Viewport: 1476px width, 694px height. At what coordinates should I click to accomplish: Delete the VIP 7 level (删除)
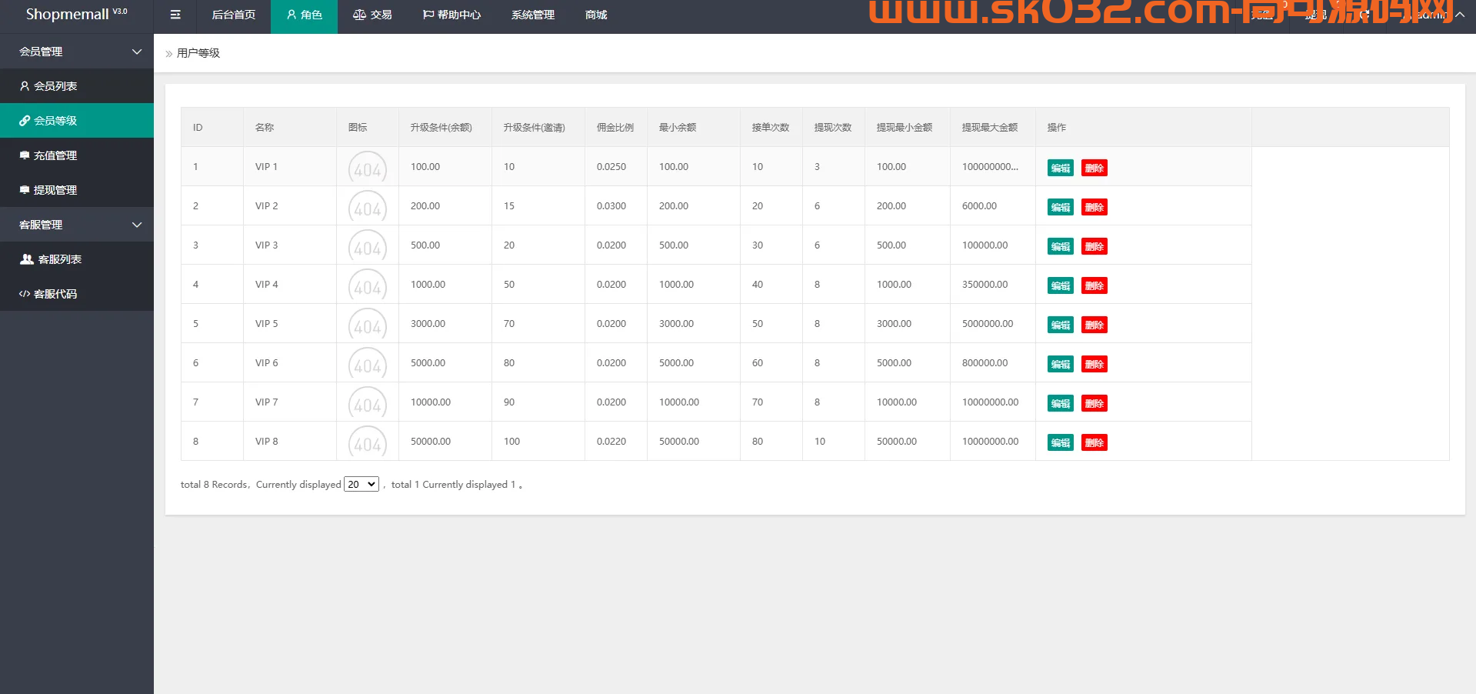coord(1095,403)
